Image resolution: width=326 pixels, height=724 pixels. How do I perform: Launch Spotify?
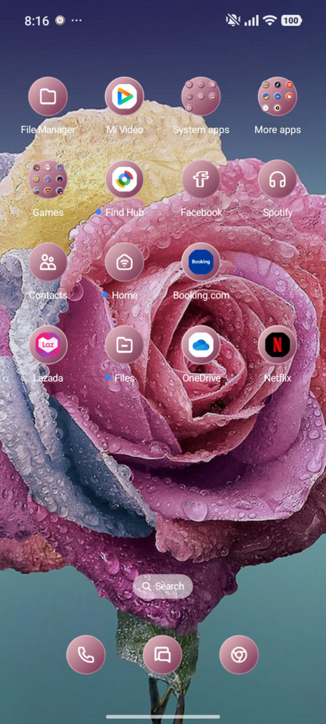click(x=278, y=179)
